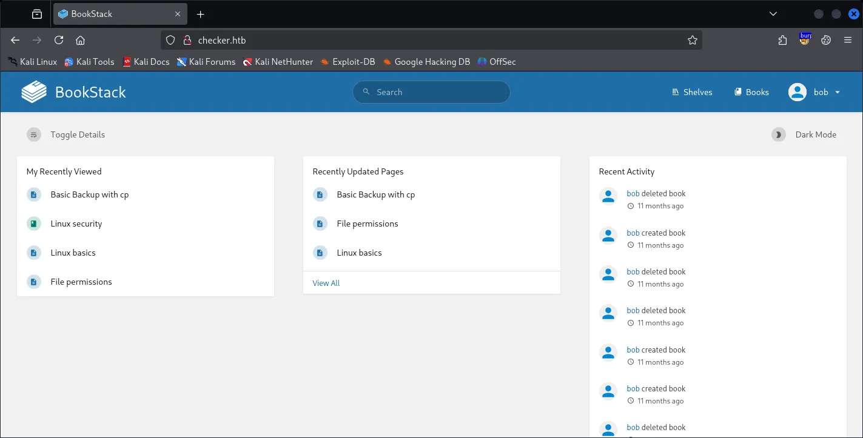863x438 pixels.
Task: Open Linux security book in Recently Viewed
Action: click(x=76, y=224)
